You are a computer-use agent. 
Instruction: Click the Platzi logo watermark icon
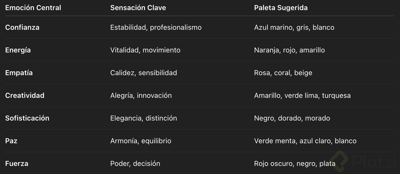[x=339, y=161]
